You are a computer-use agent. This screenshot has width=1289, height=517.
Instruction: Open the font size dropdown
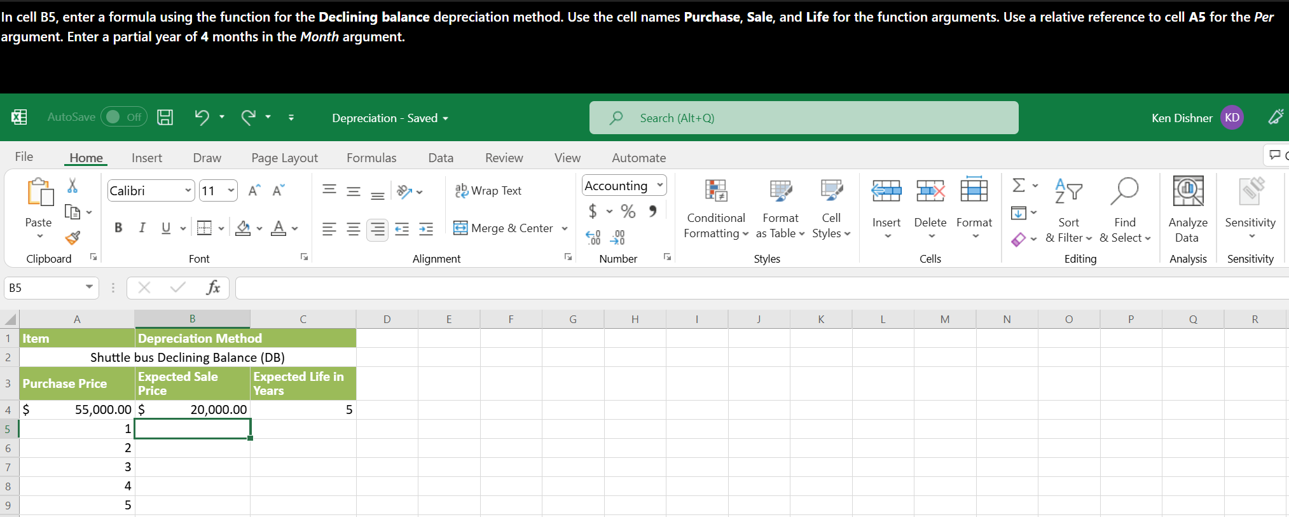[231, 191]
